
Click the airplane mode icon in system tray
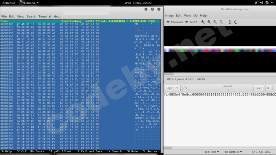click(256, 3)
